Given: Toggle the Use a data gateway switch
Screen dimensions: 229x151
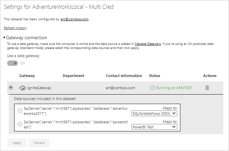Looking at the screenshot, I should (12, 63).
